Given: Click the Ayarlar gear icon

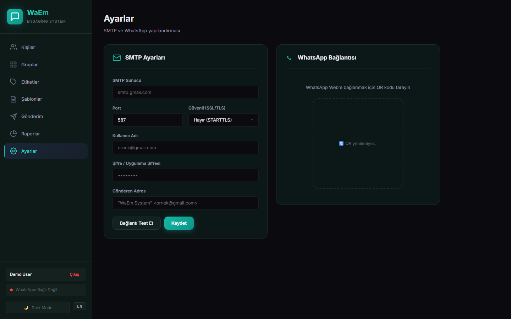Looking at the screenshot, I should (13, 151).
